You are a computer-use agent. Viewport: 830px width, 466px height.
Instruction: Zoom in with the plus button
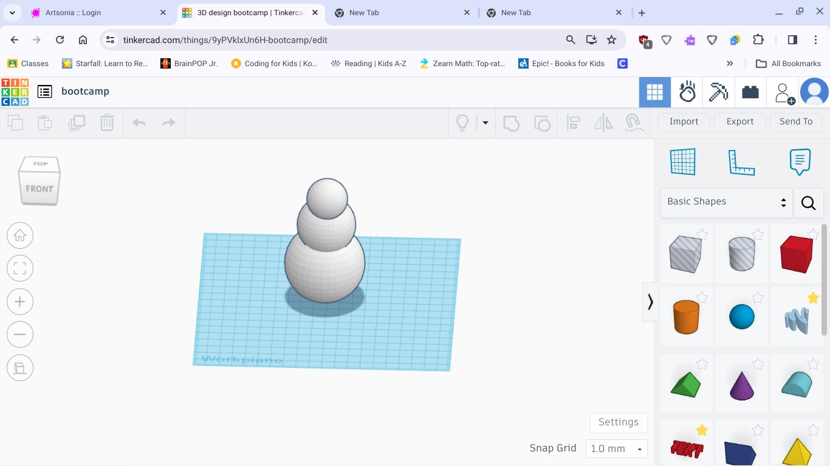(x=20, y=302)
